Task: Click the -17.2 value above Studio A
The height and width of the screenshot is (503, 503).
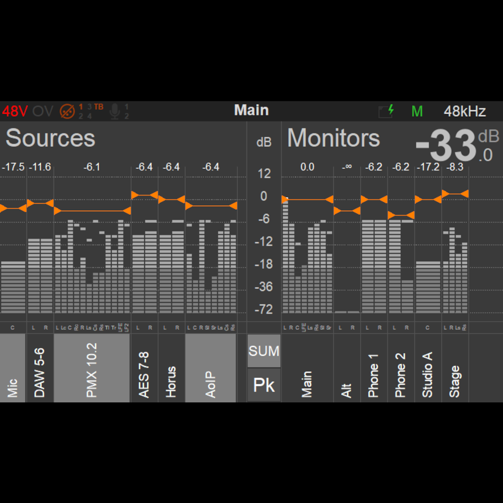Action: pos(428,167)
